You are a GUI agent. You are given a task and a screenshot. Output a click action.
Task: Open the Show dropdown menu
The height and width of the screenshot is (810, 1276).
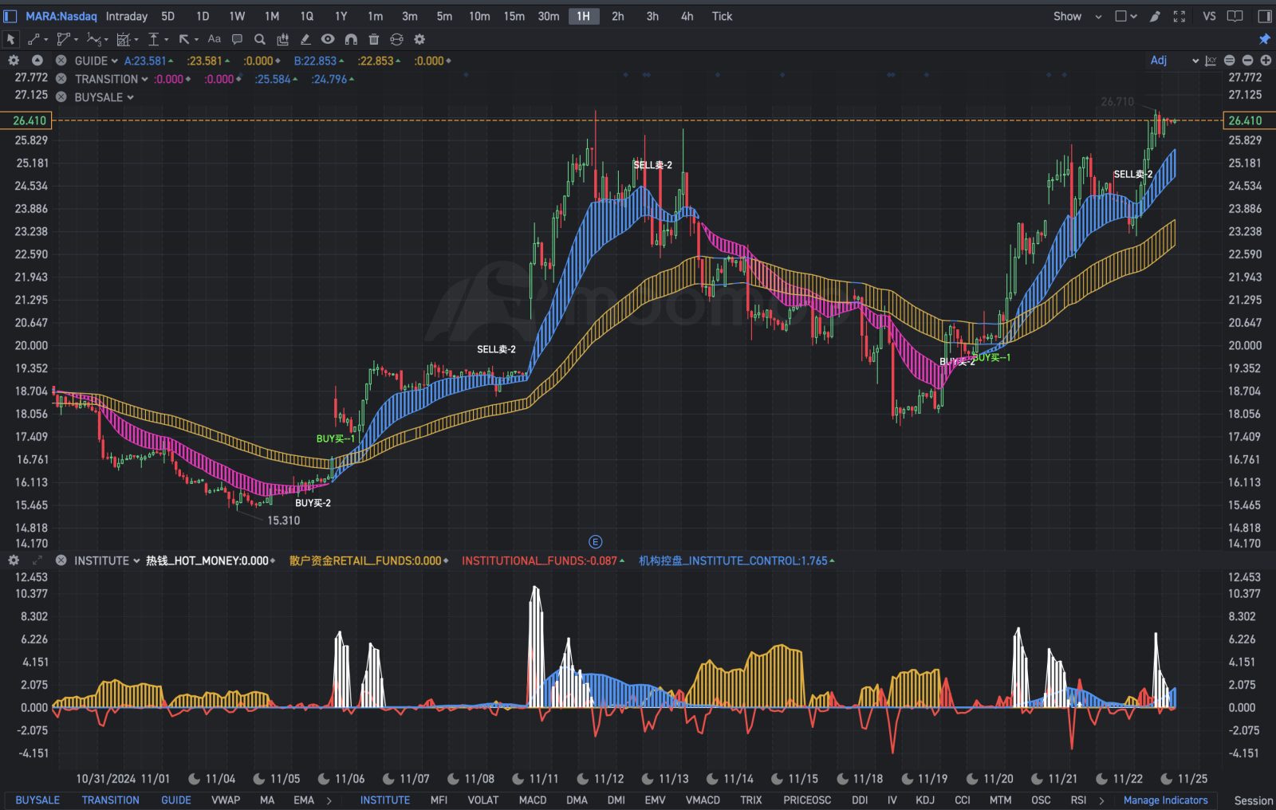[1077, 16]
